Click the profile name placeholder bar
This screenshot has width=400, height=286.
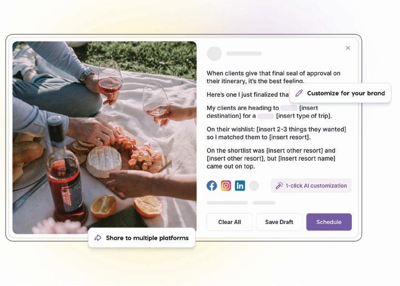click(244, 54)
